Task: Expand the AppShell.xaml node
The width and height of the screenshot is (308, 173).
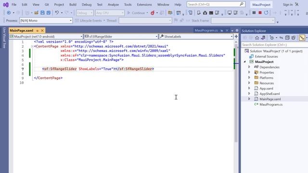Action: pyautogui.click(x=249, y=94)
